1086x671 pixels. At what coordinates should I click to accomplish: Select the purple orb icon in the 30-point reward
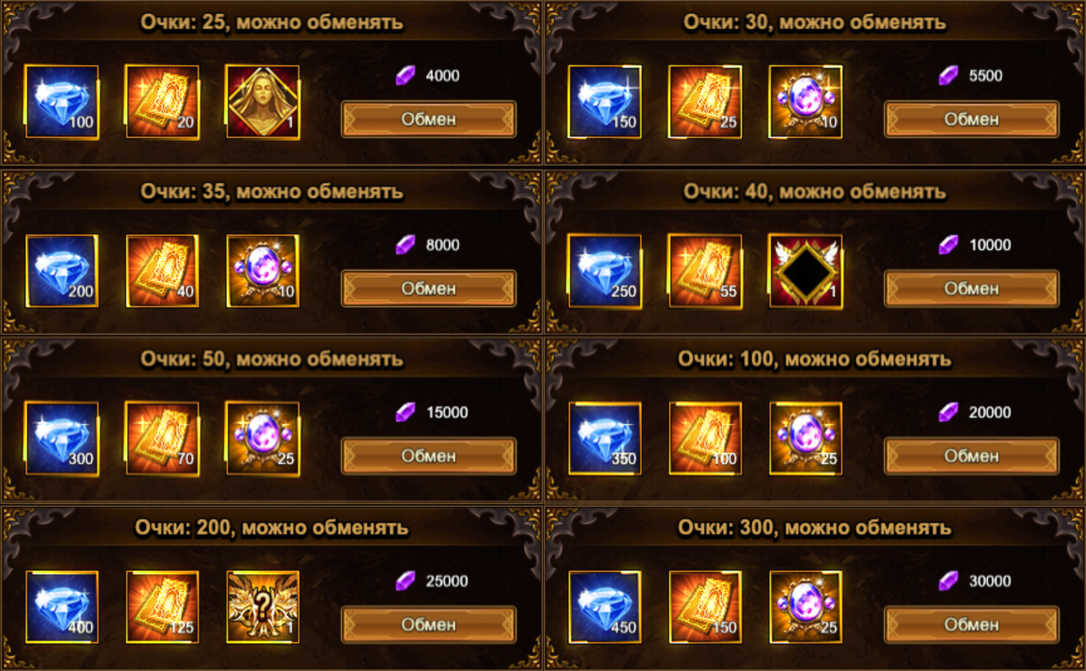pos(805,102)
